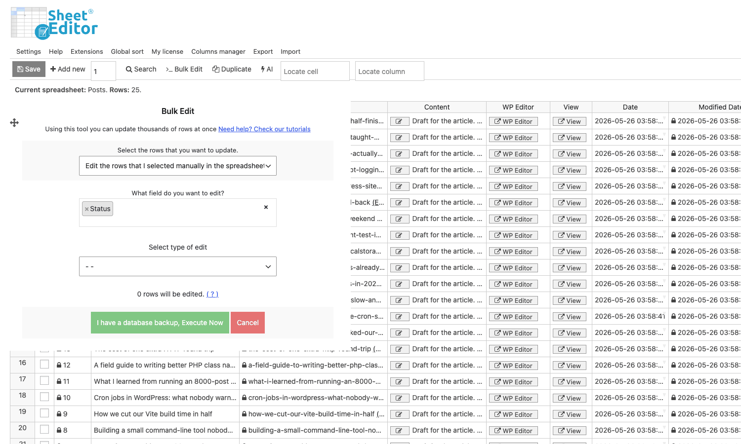Click the Date column header

coord(630,107)
